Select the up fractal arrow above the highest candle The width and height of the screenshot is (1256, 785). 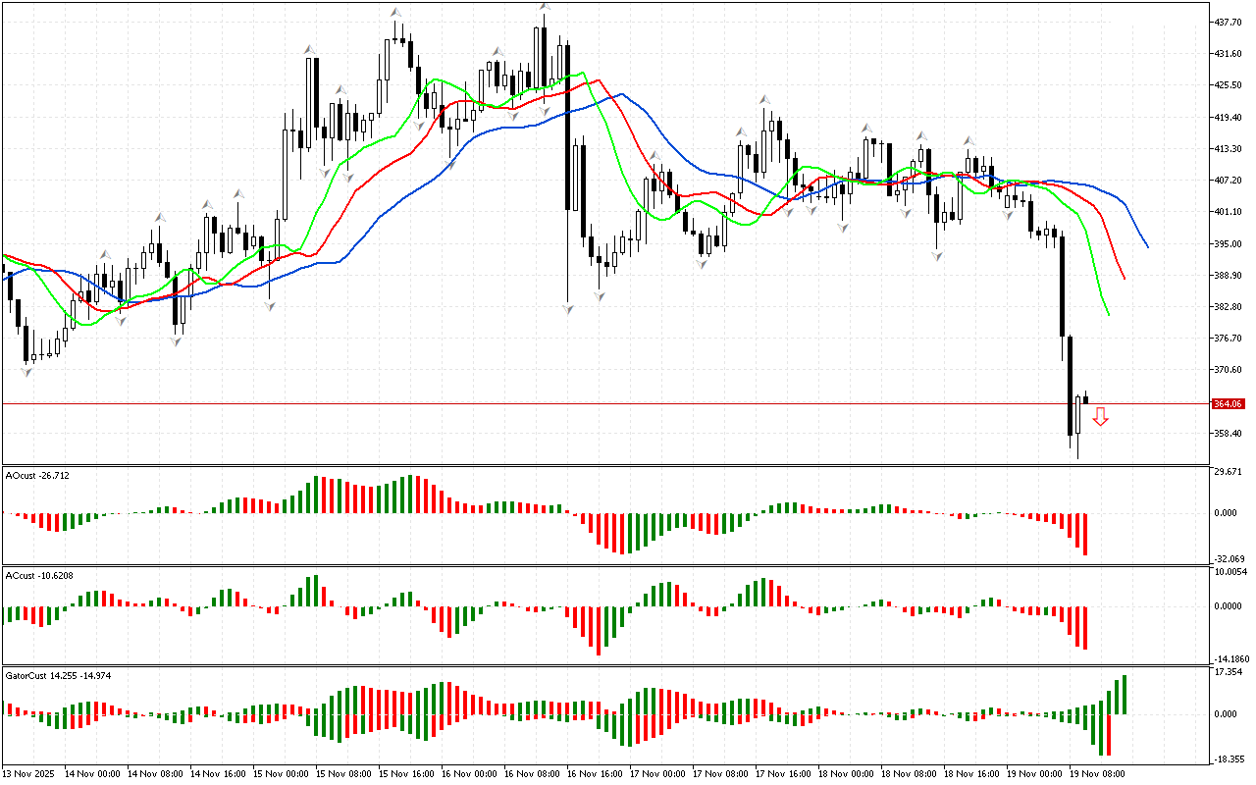coord(543,7)
